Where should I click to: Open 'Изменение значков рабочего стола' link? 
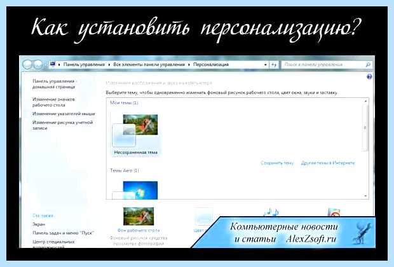pyautogui.click(x=53, y=102)
